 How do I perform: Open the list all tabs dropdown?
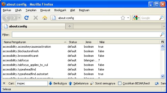click(164, 26)
